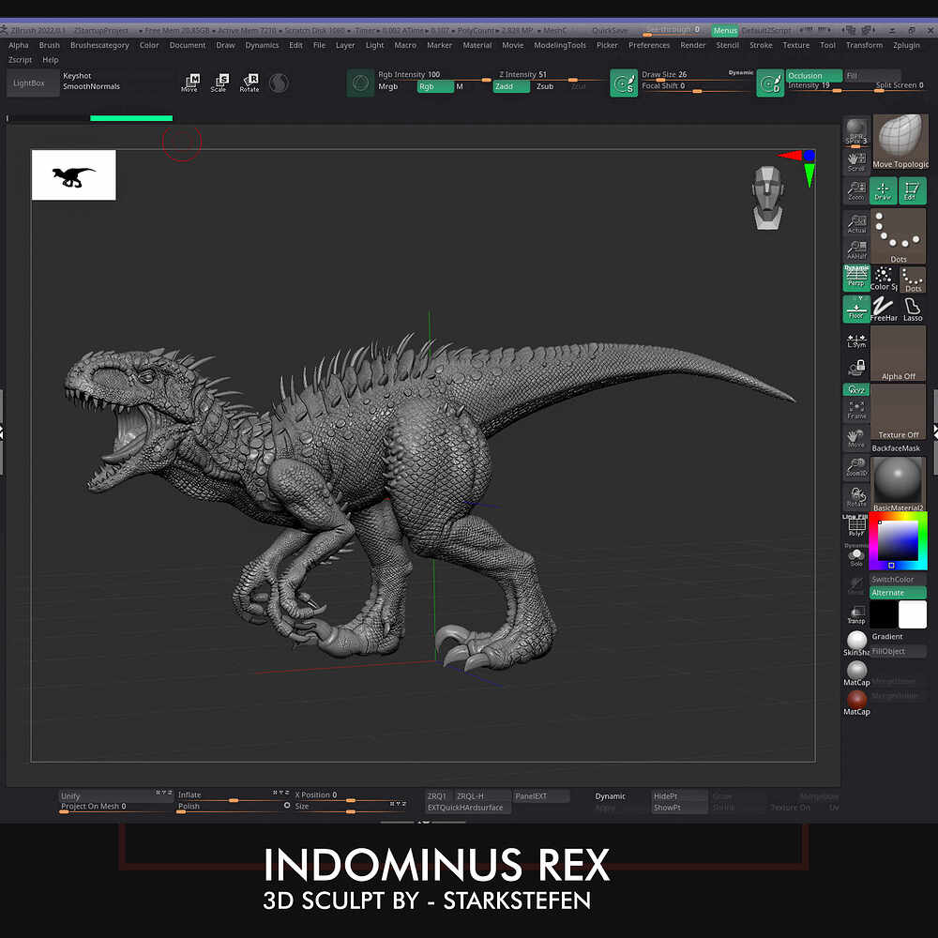
Task: Click the Alternate color button
Action: 898,593
